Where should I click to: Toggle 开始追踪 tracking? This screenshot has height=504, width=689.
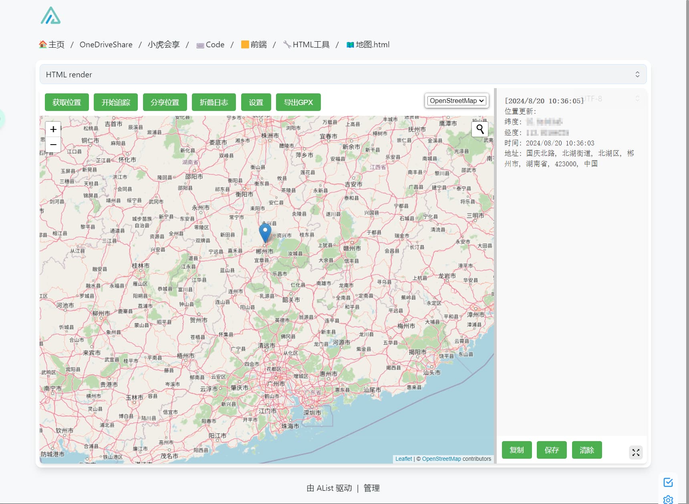coord(116,102)
